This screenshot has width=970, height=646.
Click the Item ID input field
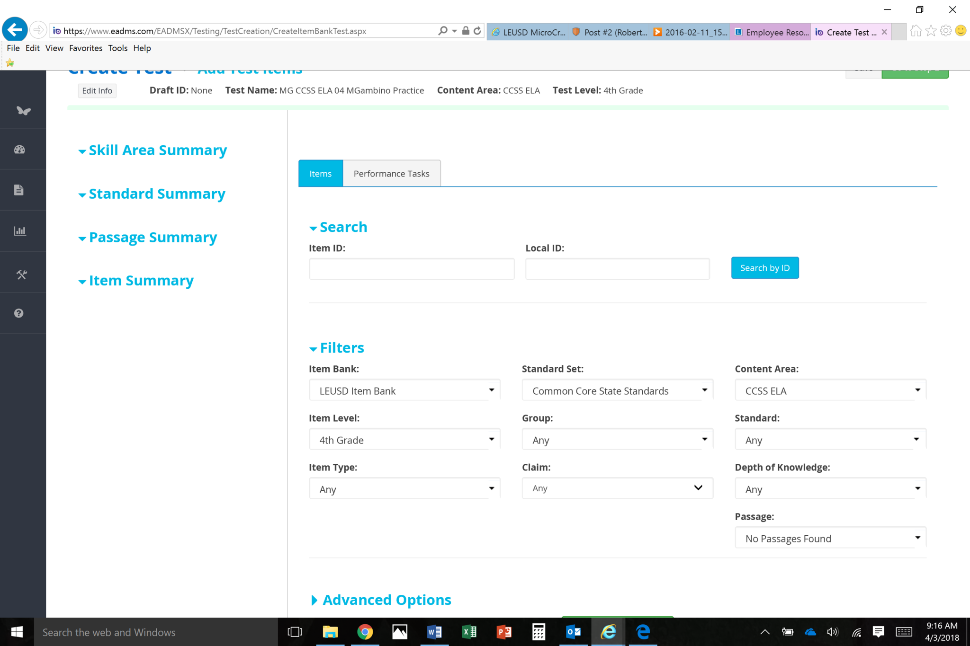tap(411, 269)
